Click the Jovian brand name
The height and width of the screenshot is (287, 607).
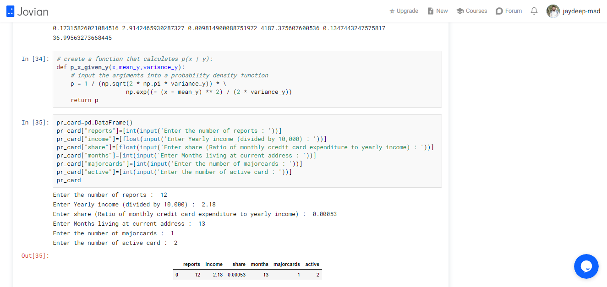click(x=33, y=11)
